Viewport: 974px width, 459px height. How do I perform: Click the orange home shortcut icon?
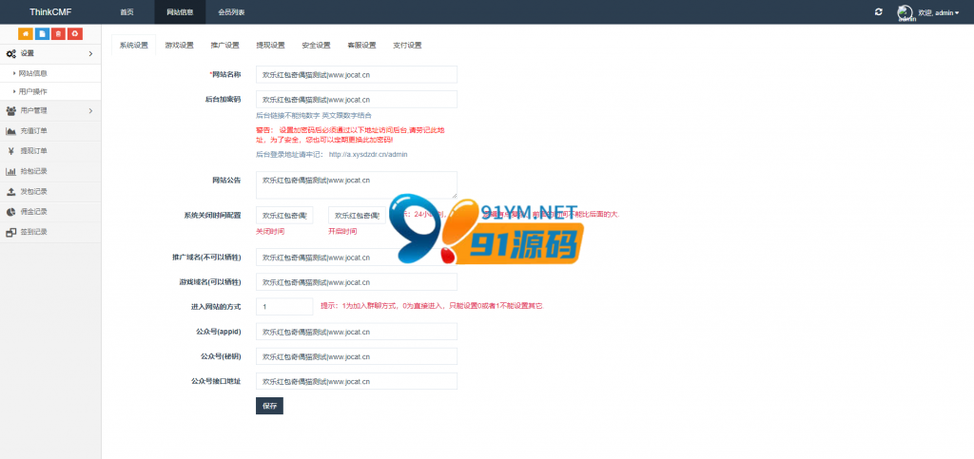(26, 33)
